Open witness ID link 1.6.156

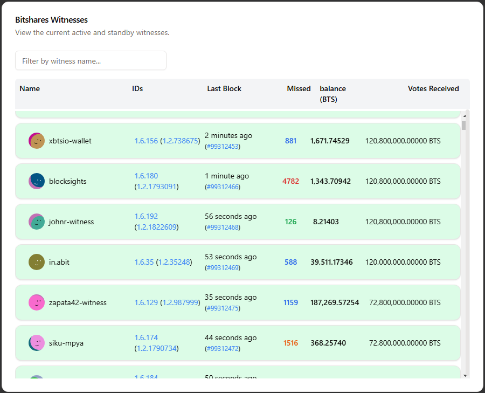pyautogui.click(x=146, y=141)
